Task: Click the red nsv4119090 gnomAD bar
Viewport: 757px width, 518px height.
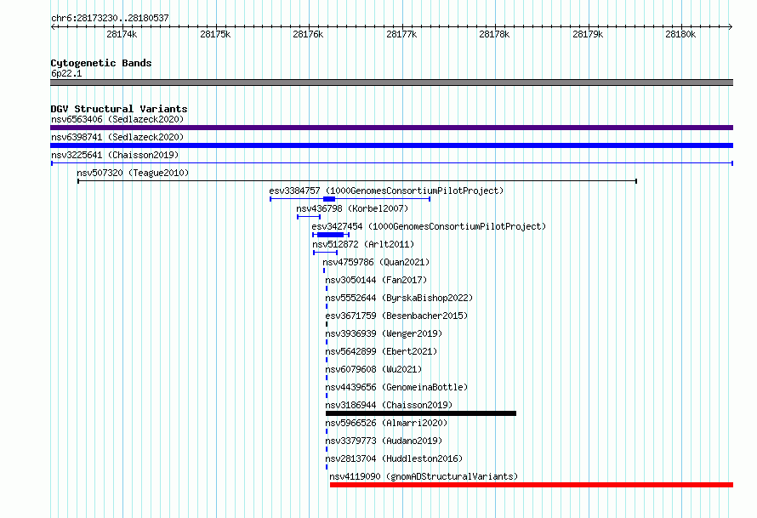Action: (x=532, y=485)
